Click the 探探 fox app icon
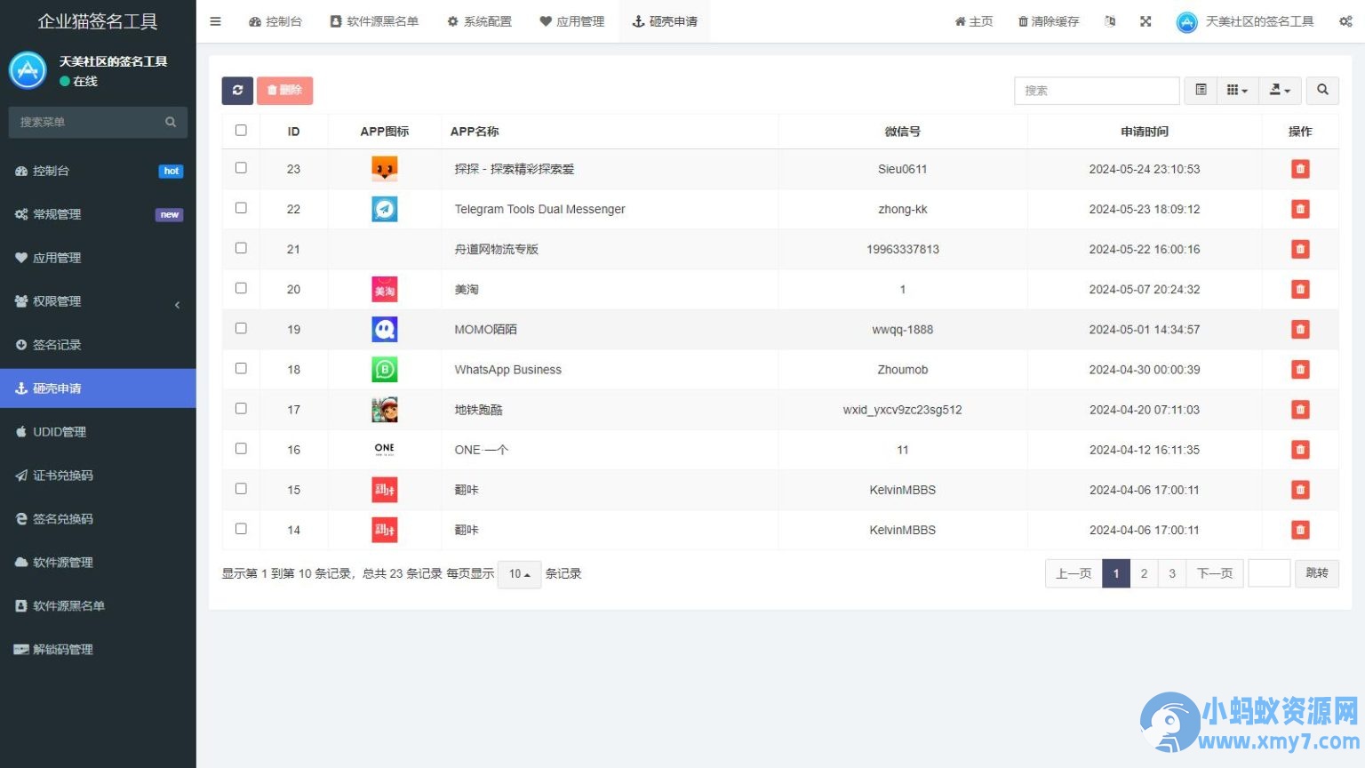Viewport: 1365px width, 768px height. coord(385,169)
